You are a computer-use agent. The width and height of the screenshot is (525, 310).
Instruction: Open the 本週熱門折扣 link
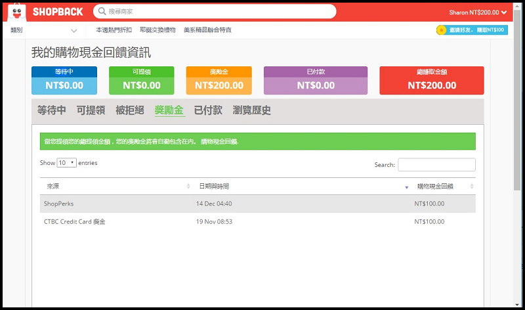(114, 30)
